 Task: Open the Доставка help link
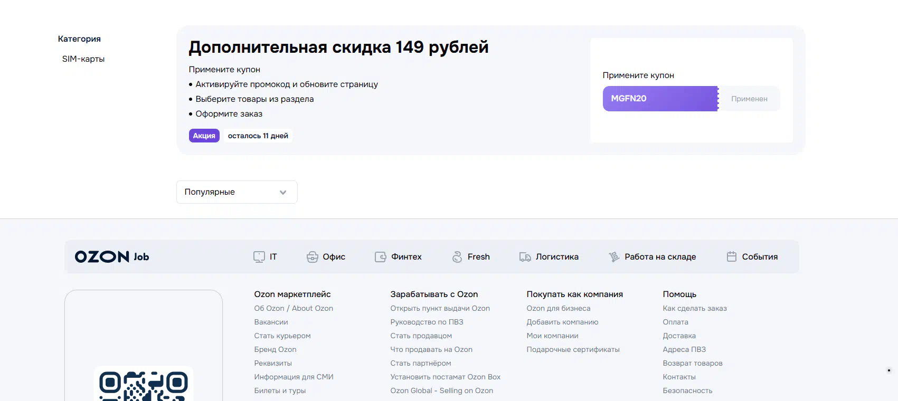coord(679,336)
